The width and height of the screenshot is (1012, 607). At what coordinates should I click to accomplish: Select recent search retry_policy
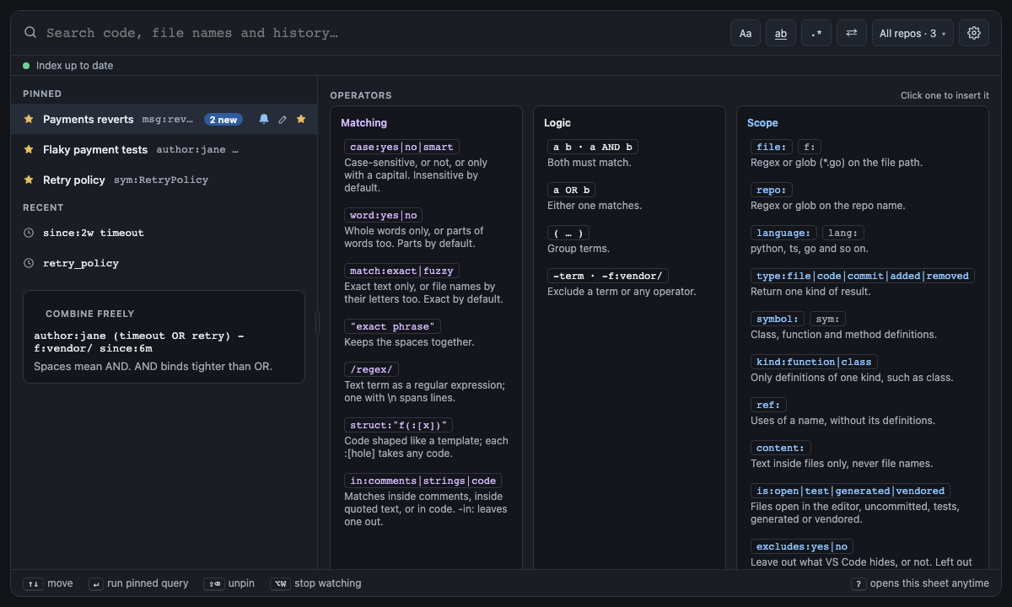point(164,263)
